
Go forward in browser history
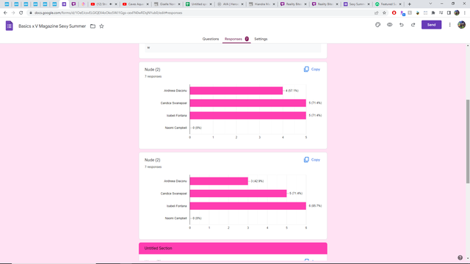click(13, 13)
